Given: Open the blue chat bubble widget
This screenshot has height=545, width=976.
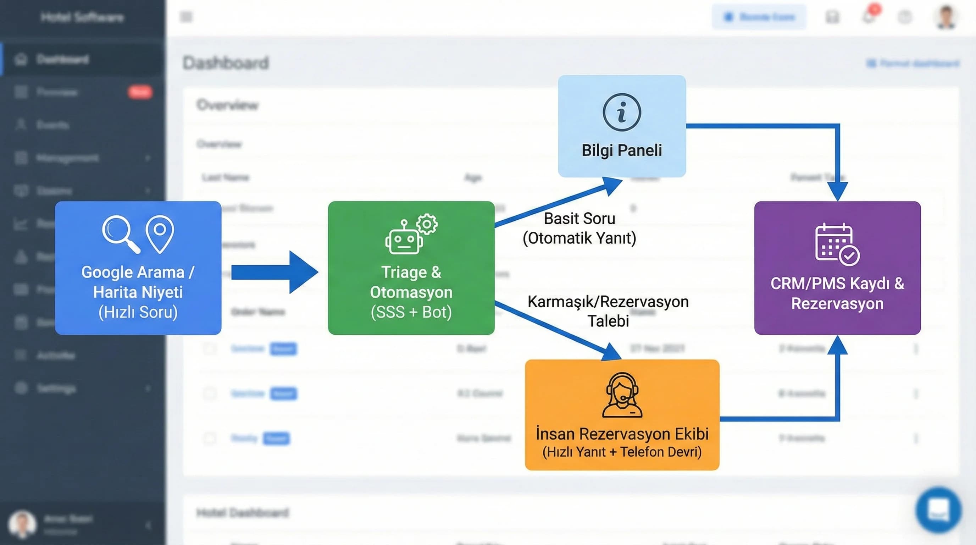Looking at the screenshot, I should (938, 510).
